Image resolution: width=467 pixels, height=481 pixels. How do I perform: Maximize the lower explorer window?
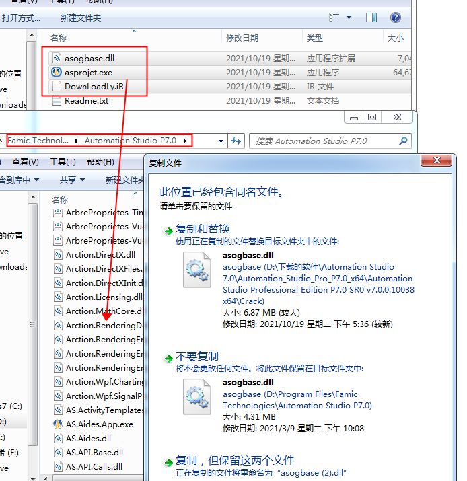pos(372,118)
